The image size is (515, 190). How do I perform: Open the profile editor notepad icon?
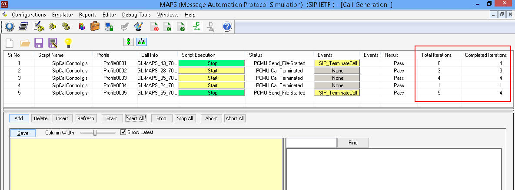pos(23,26)
